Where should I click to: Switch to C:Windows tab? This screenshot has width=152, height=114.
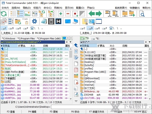click(x=9, y=39)
